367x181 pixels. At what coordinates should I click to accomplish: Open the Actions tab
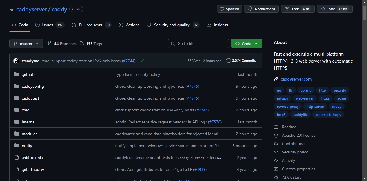tap(129, 25)
